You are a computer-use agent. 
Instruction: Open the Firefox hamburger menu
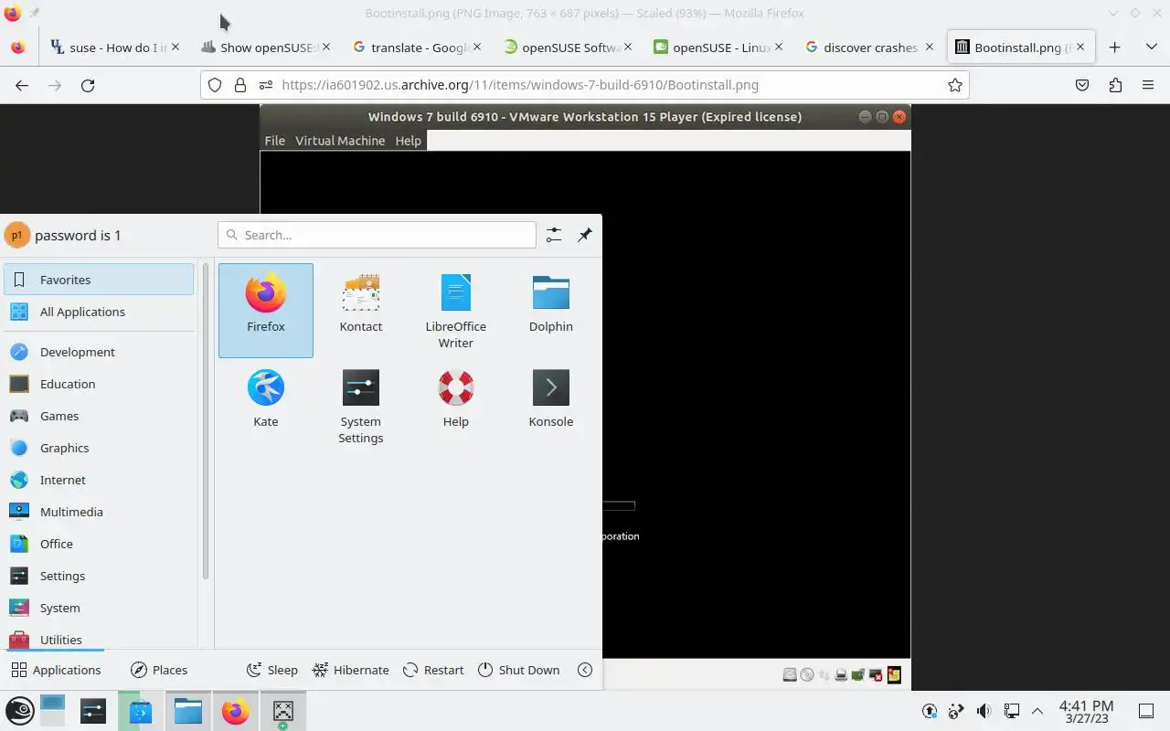coord(1148,85)
